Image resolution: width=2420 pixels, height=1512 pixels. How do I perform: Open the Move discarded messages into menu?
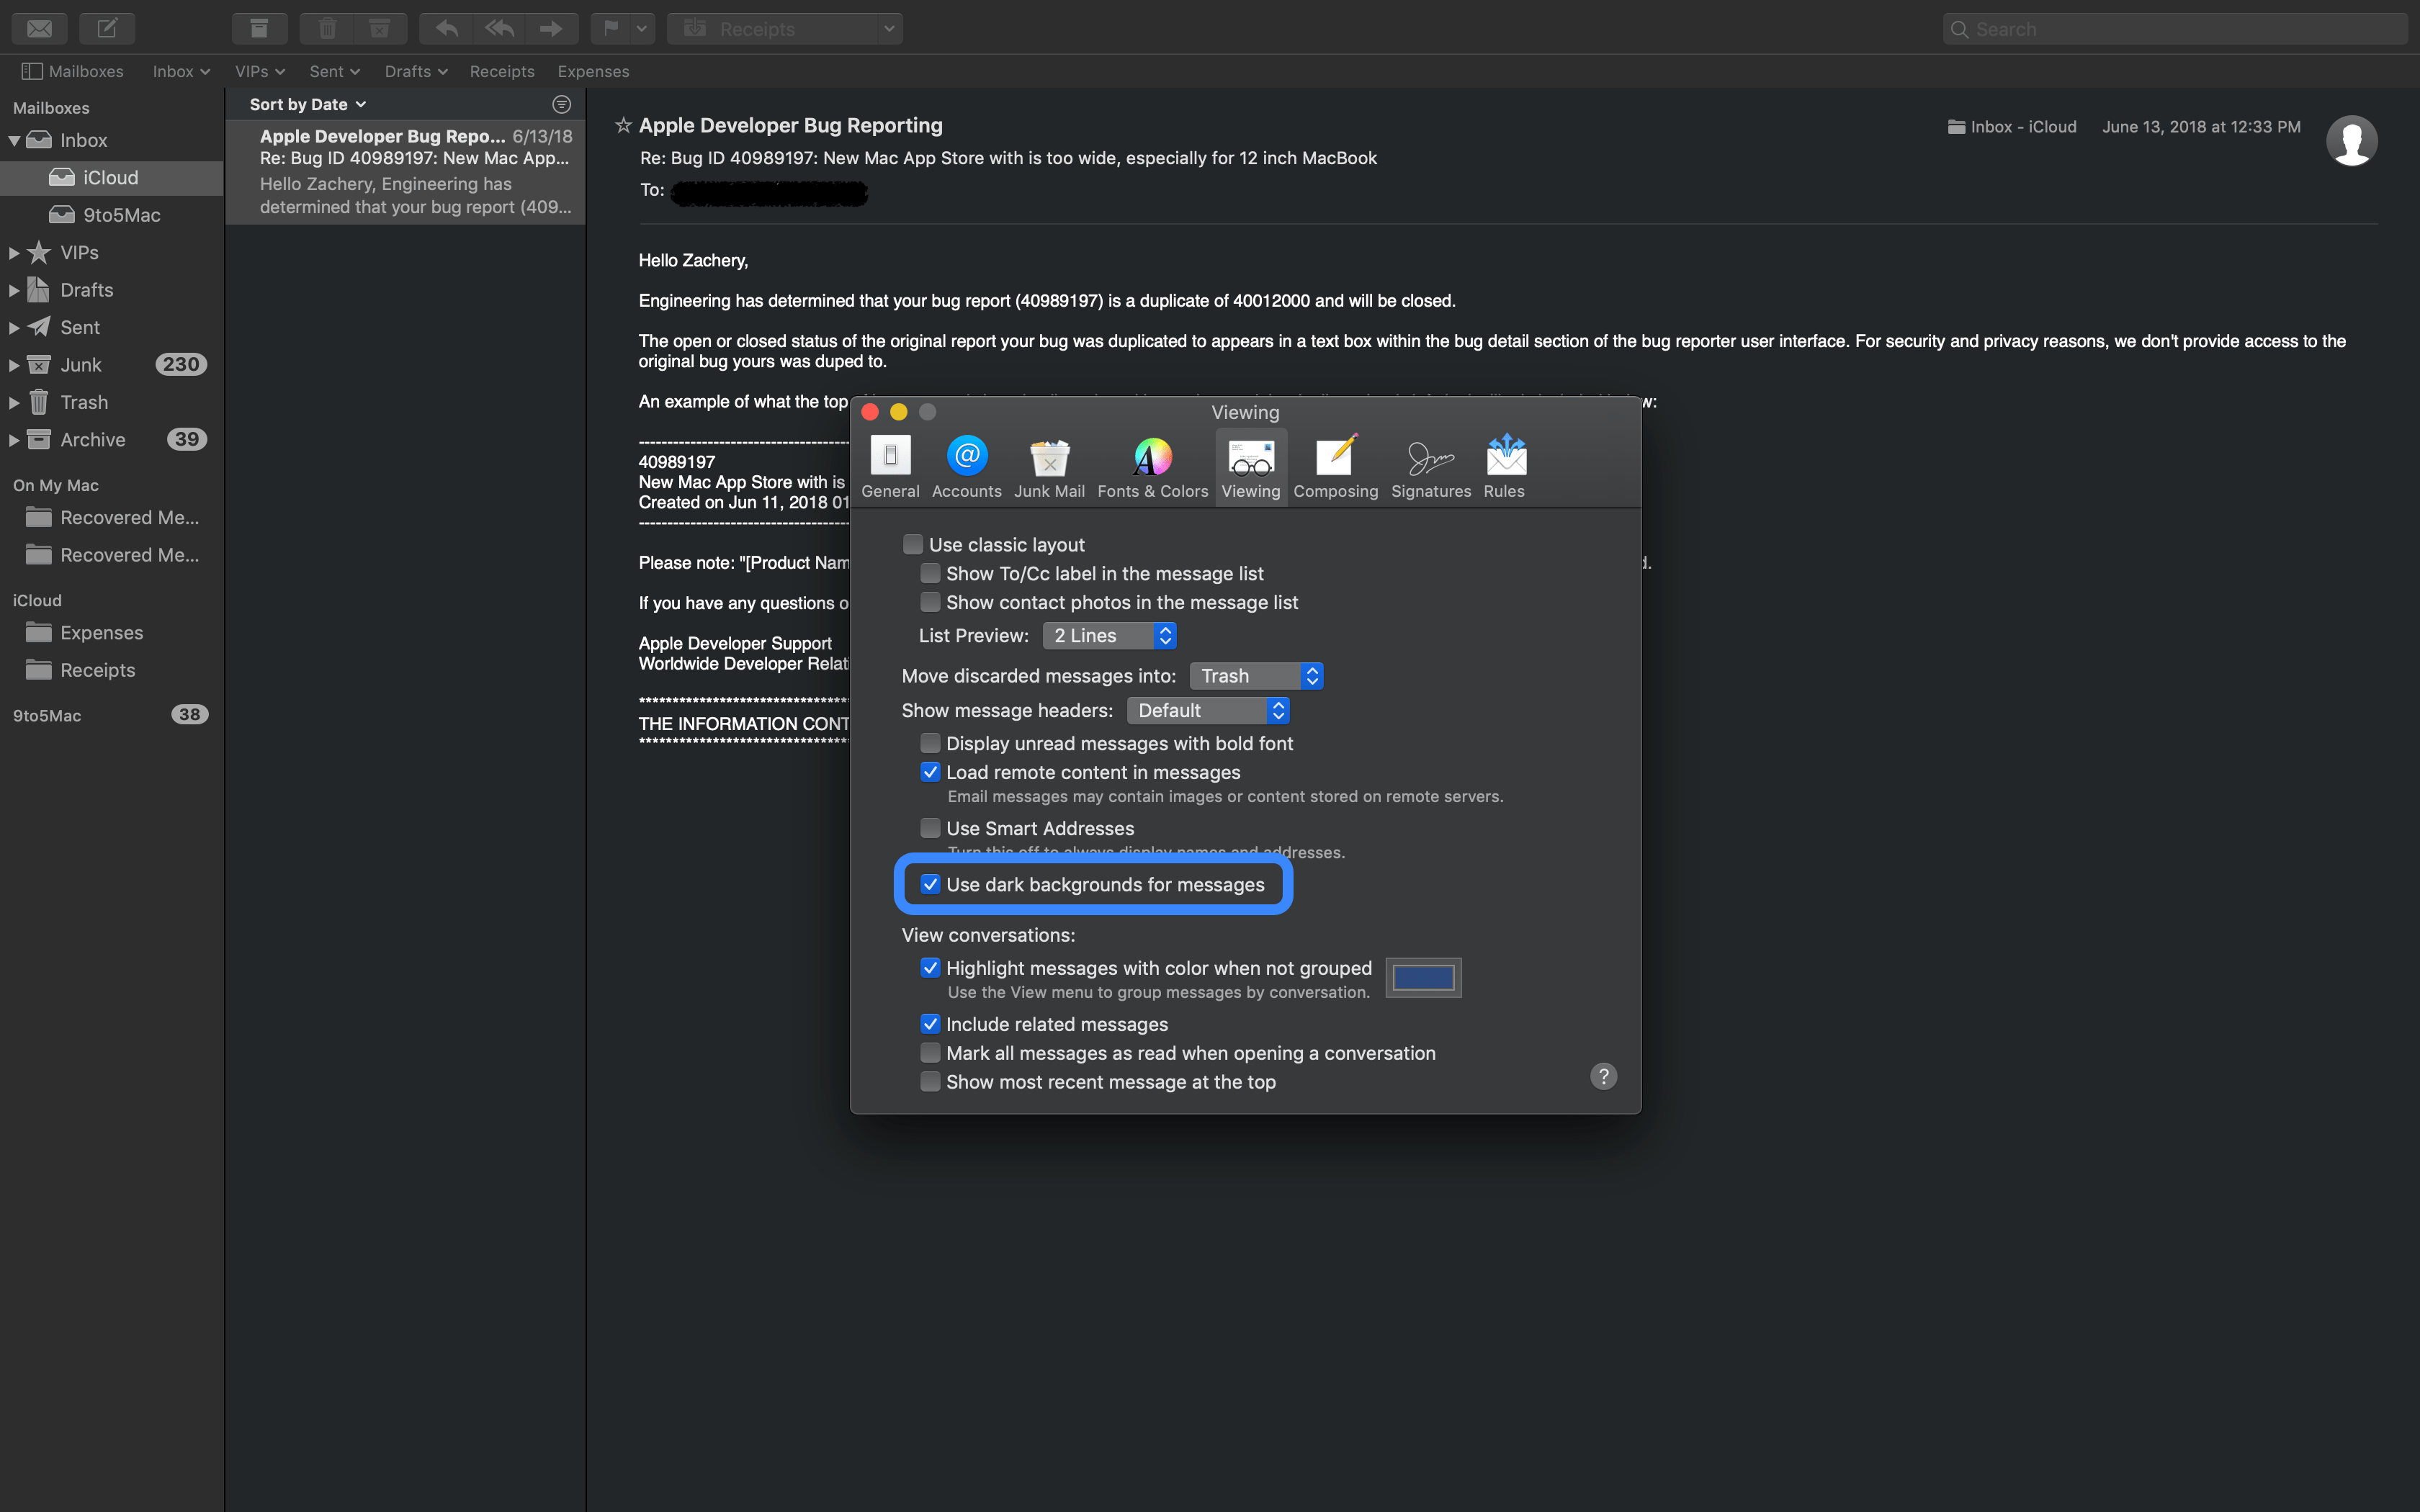coord(1256,675)
